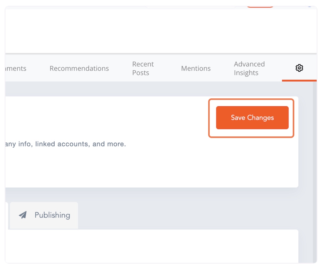Select the Advanced Insights tab
Screen dimensions: 325x268
[x=249, y=69]
